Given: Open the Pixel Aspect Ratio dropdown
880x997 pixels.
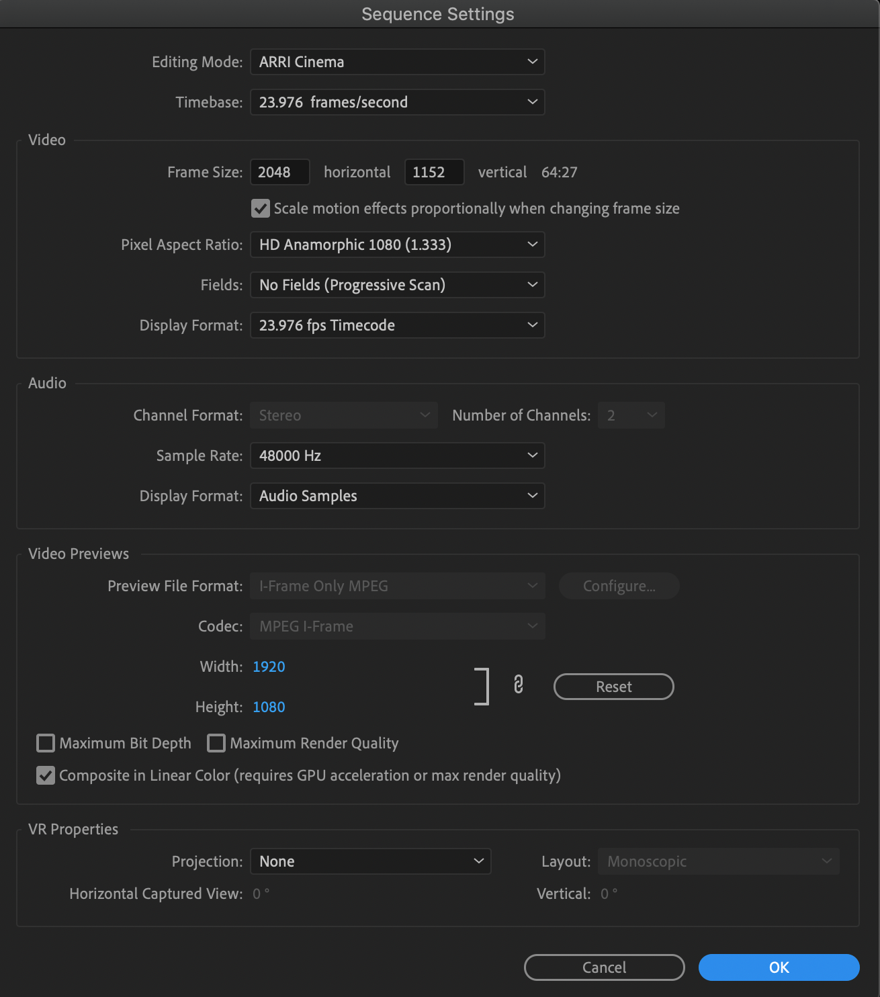Looking at the screenshot, I should [x=397, y=245].
